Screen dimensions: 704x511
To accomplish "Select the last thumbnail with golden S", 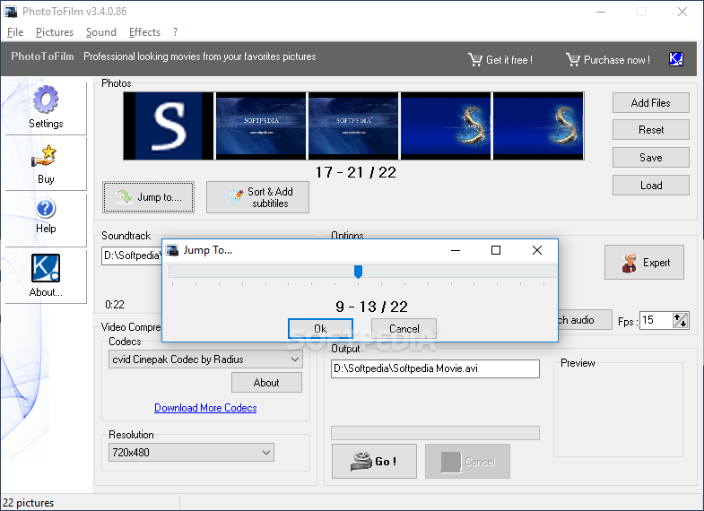I will coord(538,126).
